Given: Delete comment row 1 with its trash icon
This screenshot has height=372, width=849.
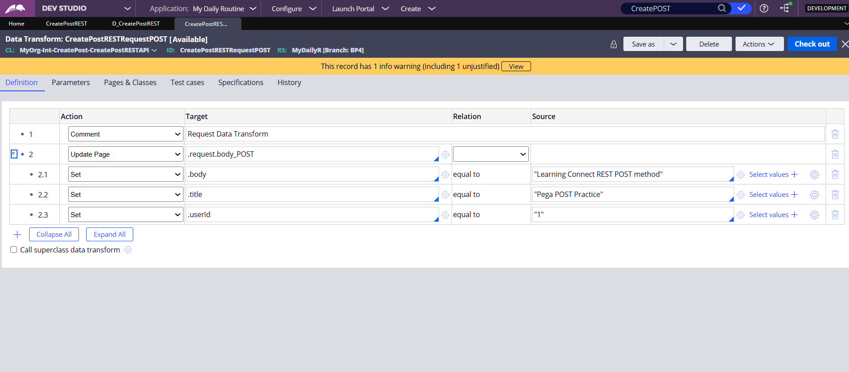Looking at the screenshot, I should click(x=835, y=134).
